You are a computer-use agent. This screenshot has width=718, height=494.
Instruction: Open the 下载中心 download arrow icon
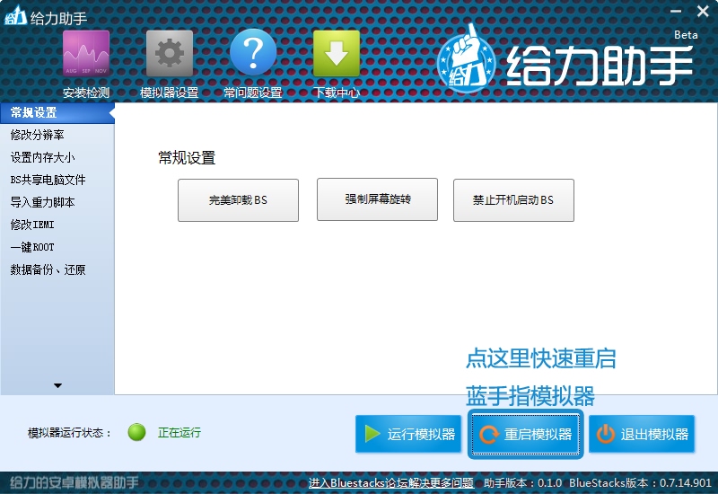point(337,54)
